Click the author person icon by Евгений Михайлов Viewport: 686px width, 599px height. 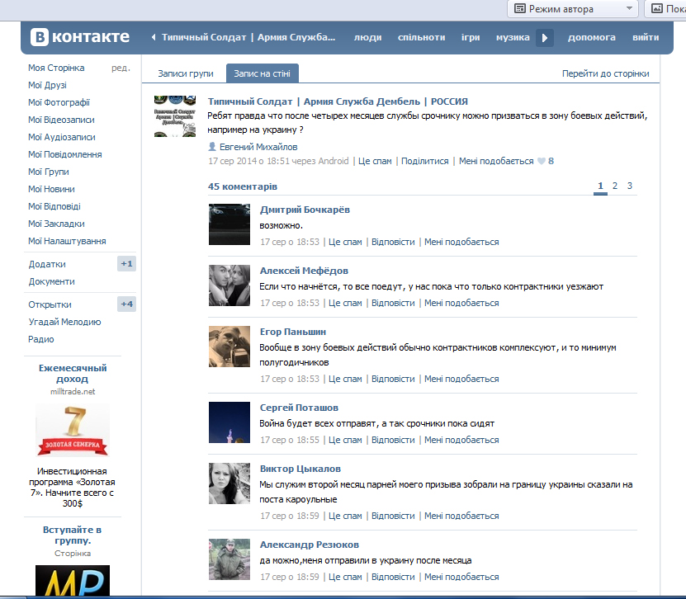pyautogui.click(x=212, y=147)
